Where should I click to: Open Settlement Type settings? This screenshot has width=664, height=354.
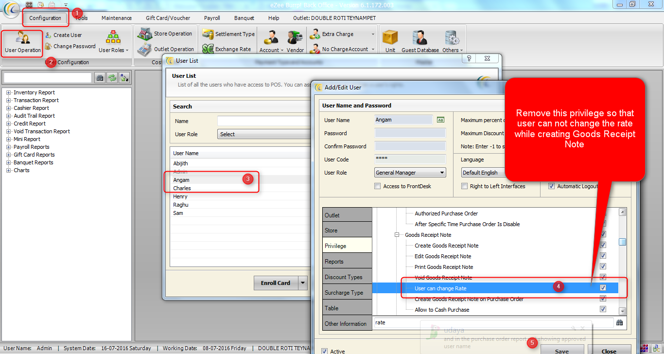click(x=228, y=34)
